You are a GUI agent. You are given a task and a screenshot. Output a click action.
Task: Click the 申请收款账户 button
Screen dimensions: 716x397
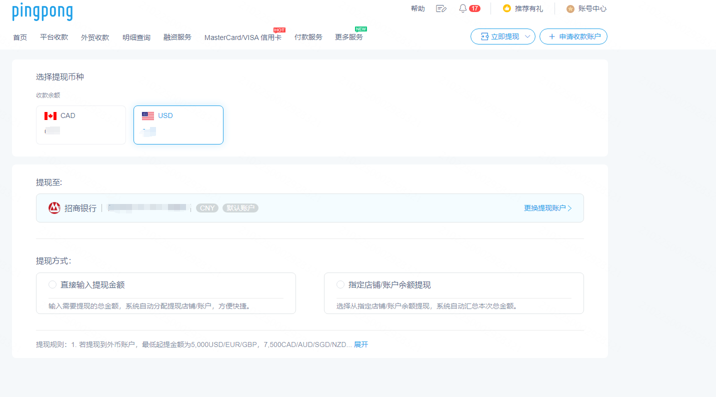click(x=573, y=36)
